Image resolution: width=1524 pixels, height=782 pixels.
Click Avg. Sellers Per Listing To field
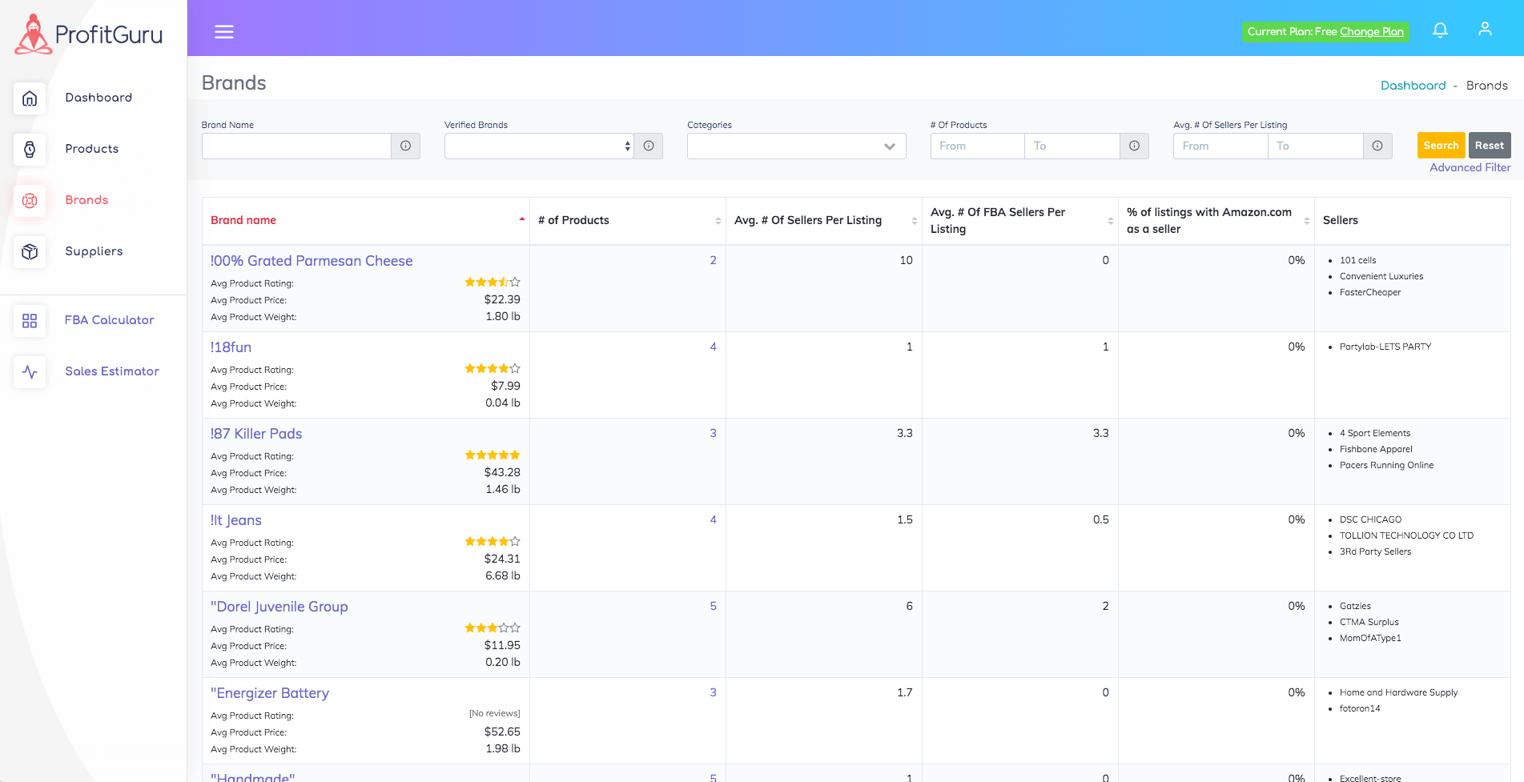[x=1316, y=146]
